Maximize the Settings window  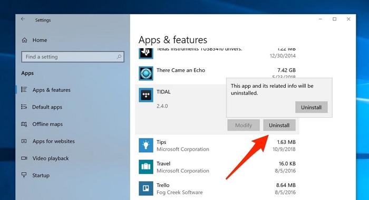pos(334,19)
